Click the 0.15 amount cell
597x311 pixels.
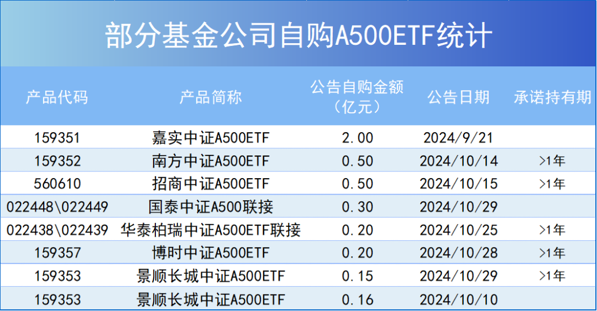tap(357, 276)
